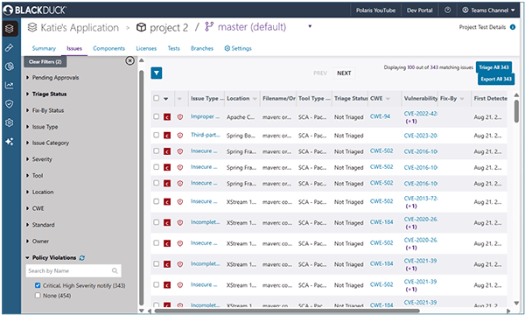Open the blue filter funnel icon

click(x=157, y=73)
